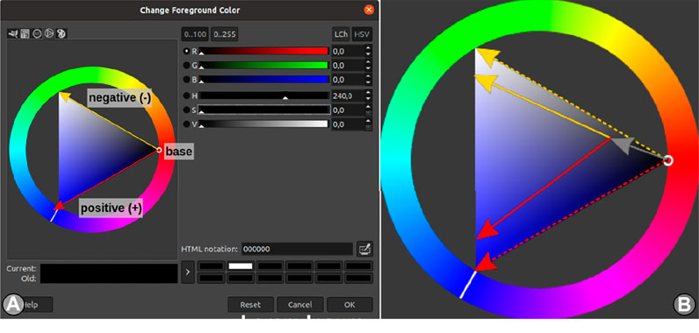Switch to the LCh color model
699x333 pixels.
click(341, 34)
